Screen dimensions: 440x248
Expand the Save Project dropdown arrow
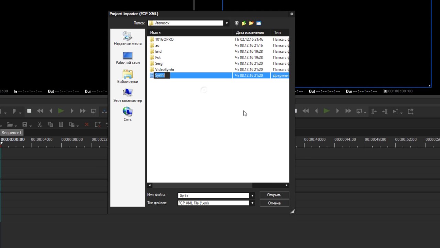click(x=31, y=125)
